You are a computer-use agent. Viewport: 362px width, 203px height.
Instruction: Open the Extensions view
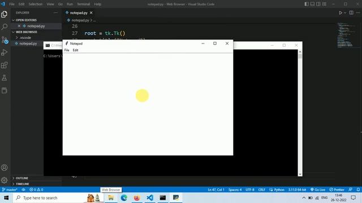[4, 65]
